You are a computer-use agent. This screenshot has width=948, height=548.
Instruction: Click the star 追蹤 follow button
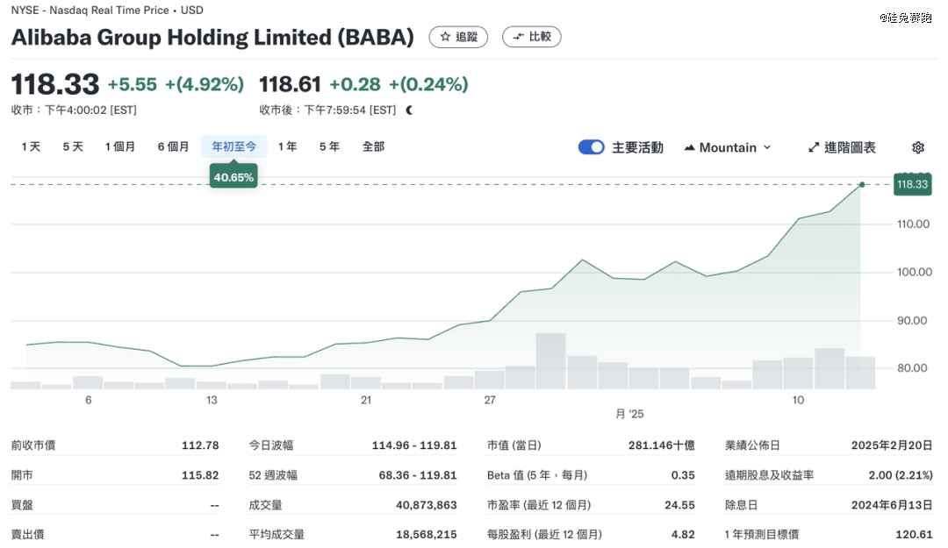pyautogui.click(x=457, y=37)
